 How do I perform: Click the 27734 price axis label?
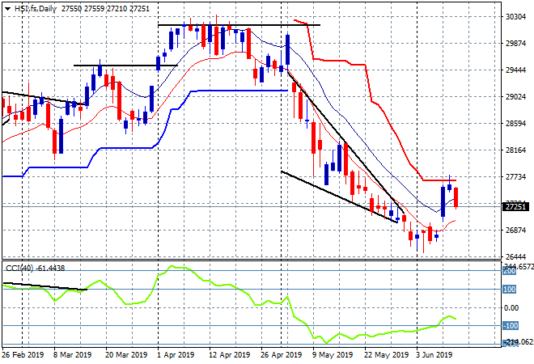515,176
